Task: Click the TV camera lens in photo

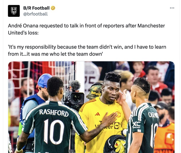Action: tap(77, 98)
